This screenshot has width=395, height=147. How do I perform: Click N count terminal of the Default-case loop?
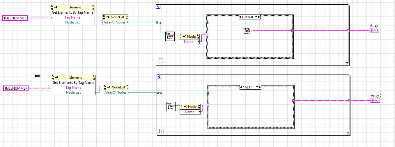158,7
